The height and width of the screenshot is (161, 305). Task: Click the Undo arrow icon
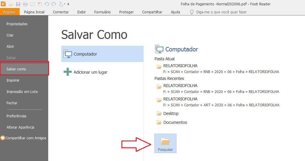point(47,4)
